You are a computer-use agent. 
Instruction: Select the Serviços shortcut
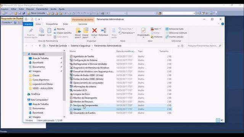(x=75, y=109)
